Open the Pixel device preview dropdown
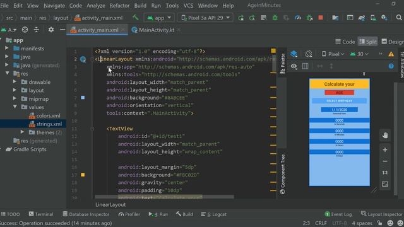The height and width of the screenshot is (227, 404). click(333, 54)
